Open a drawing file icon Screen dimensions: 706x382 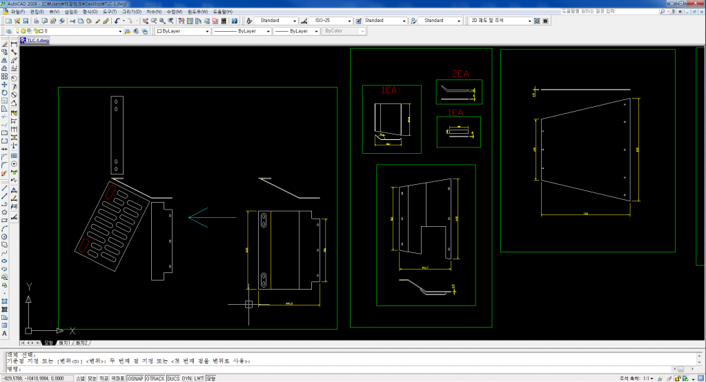click(17, 21)
